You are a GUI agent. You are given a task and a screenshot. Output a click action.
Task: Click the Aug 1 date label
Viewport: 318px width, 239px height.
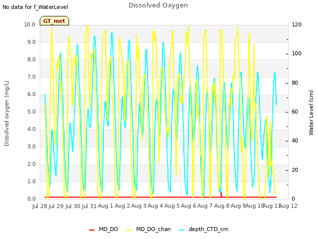point(105,206)
